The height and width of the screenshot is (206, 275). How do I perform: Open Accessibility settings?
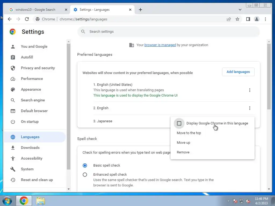point(34,158)
